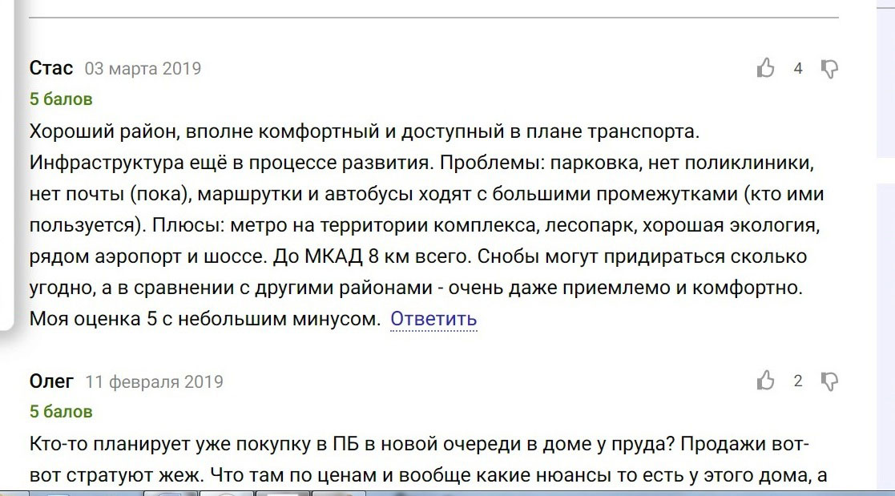
Task: Click the line starting 'Кто-то планирует уже покупку'
Action: [419, 443]
